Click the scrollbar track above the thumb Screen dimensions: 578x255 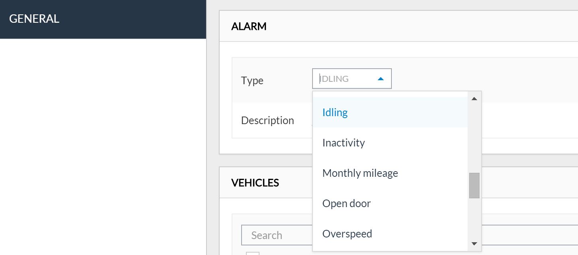(x=474, y=136)
